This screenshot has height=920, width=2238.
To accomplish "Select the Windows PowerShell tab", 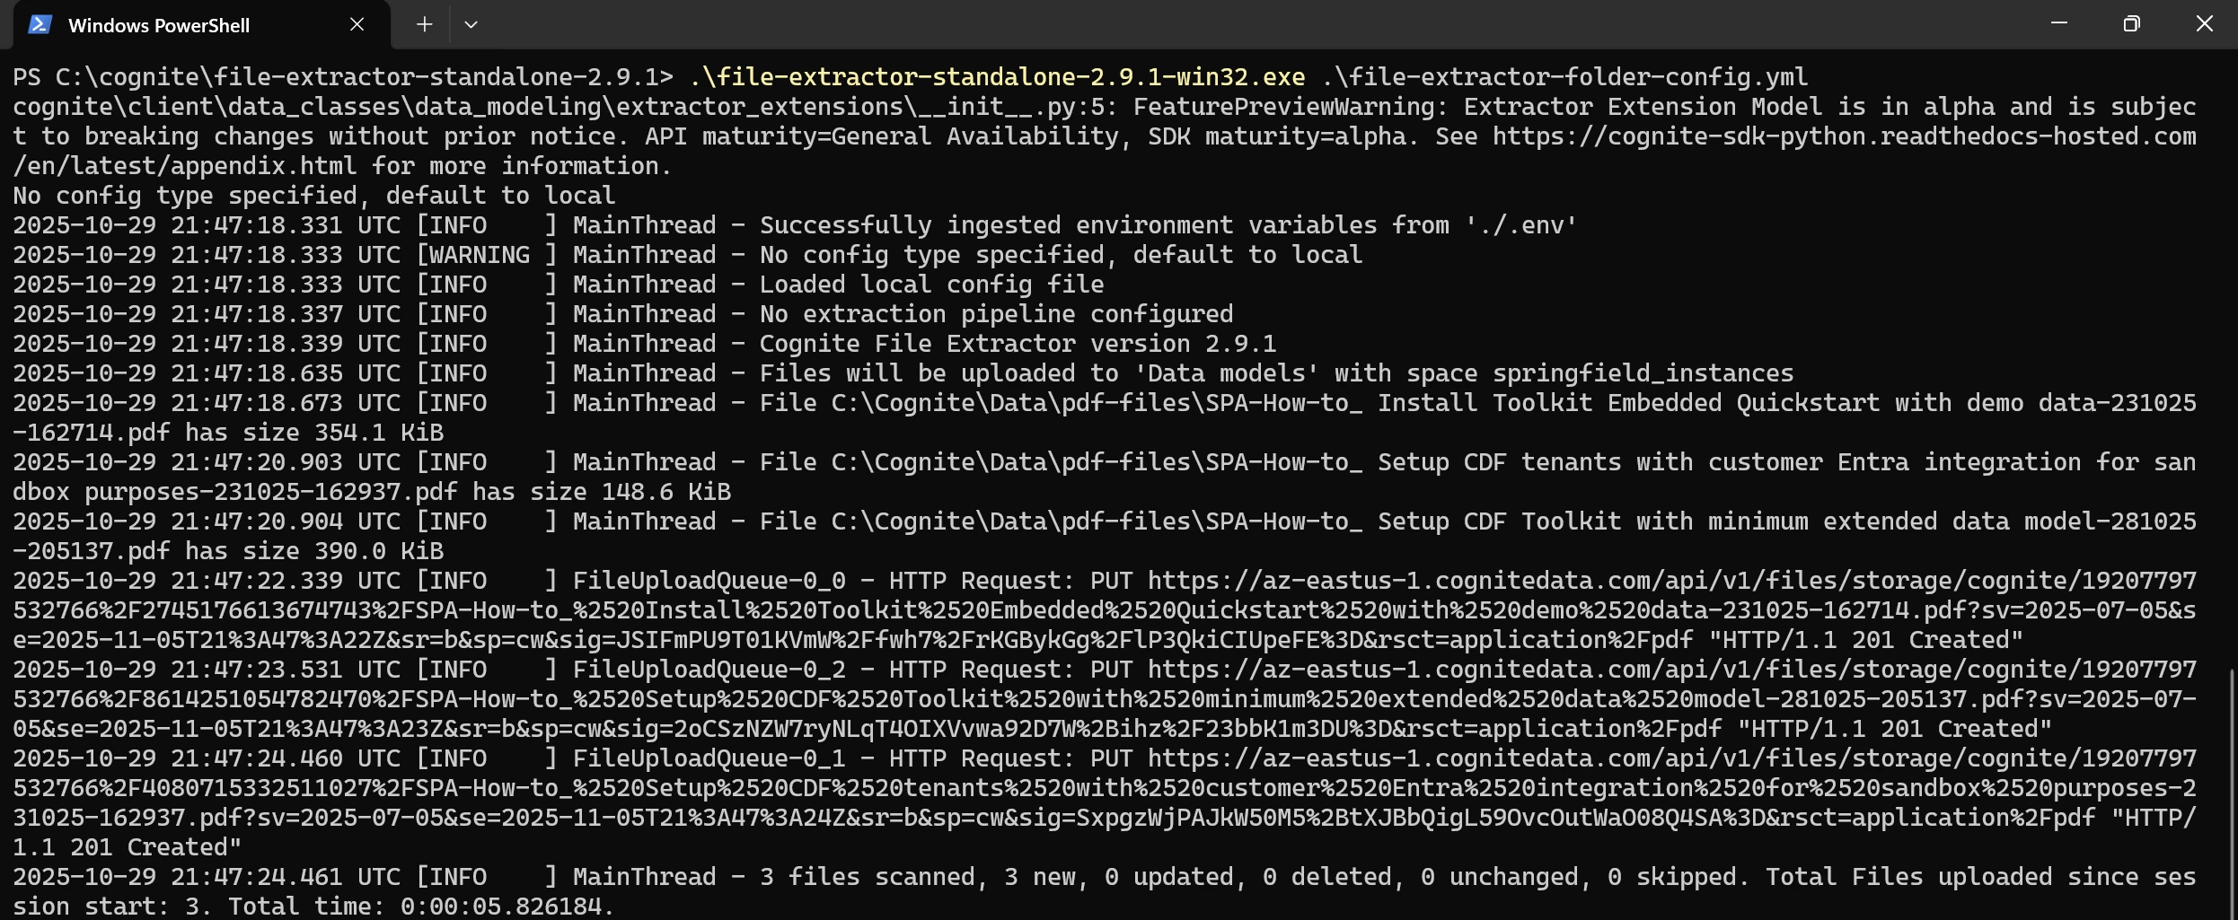I will pos(201,25).
